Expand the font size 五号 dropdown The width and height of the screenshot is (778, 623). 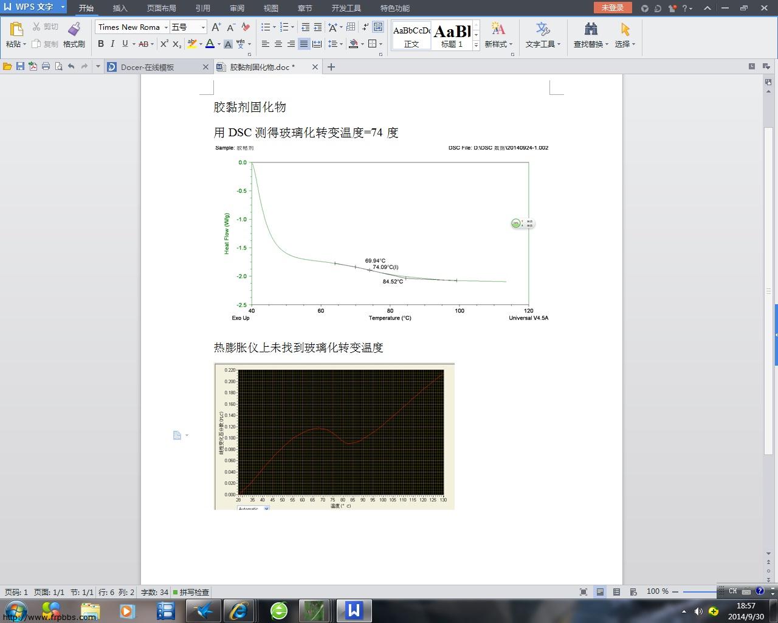[x=203, y=27]
